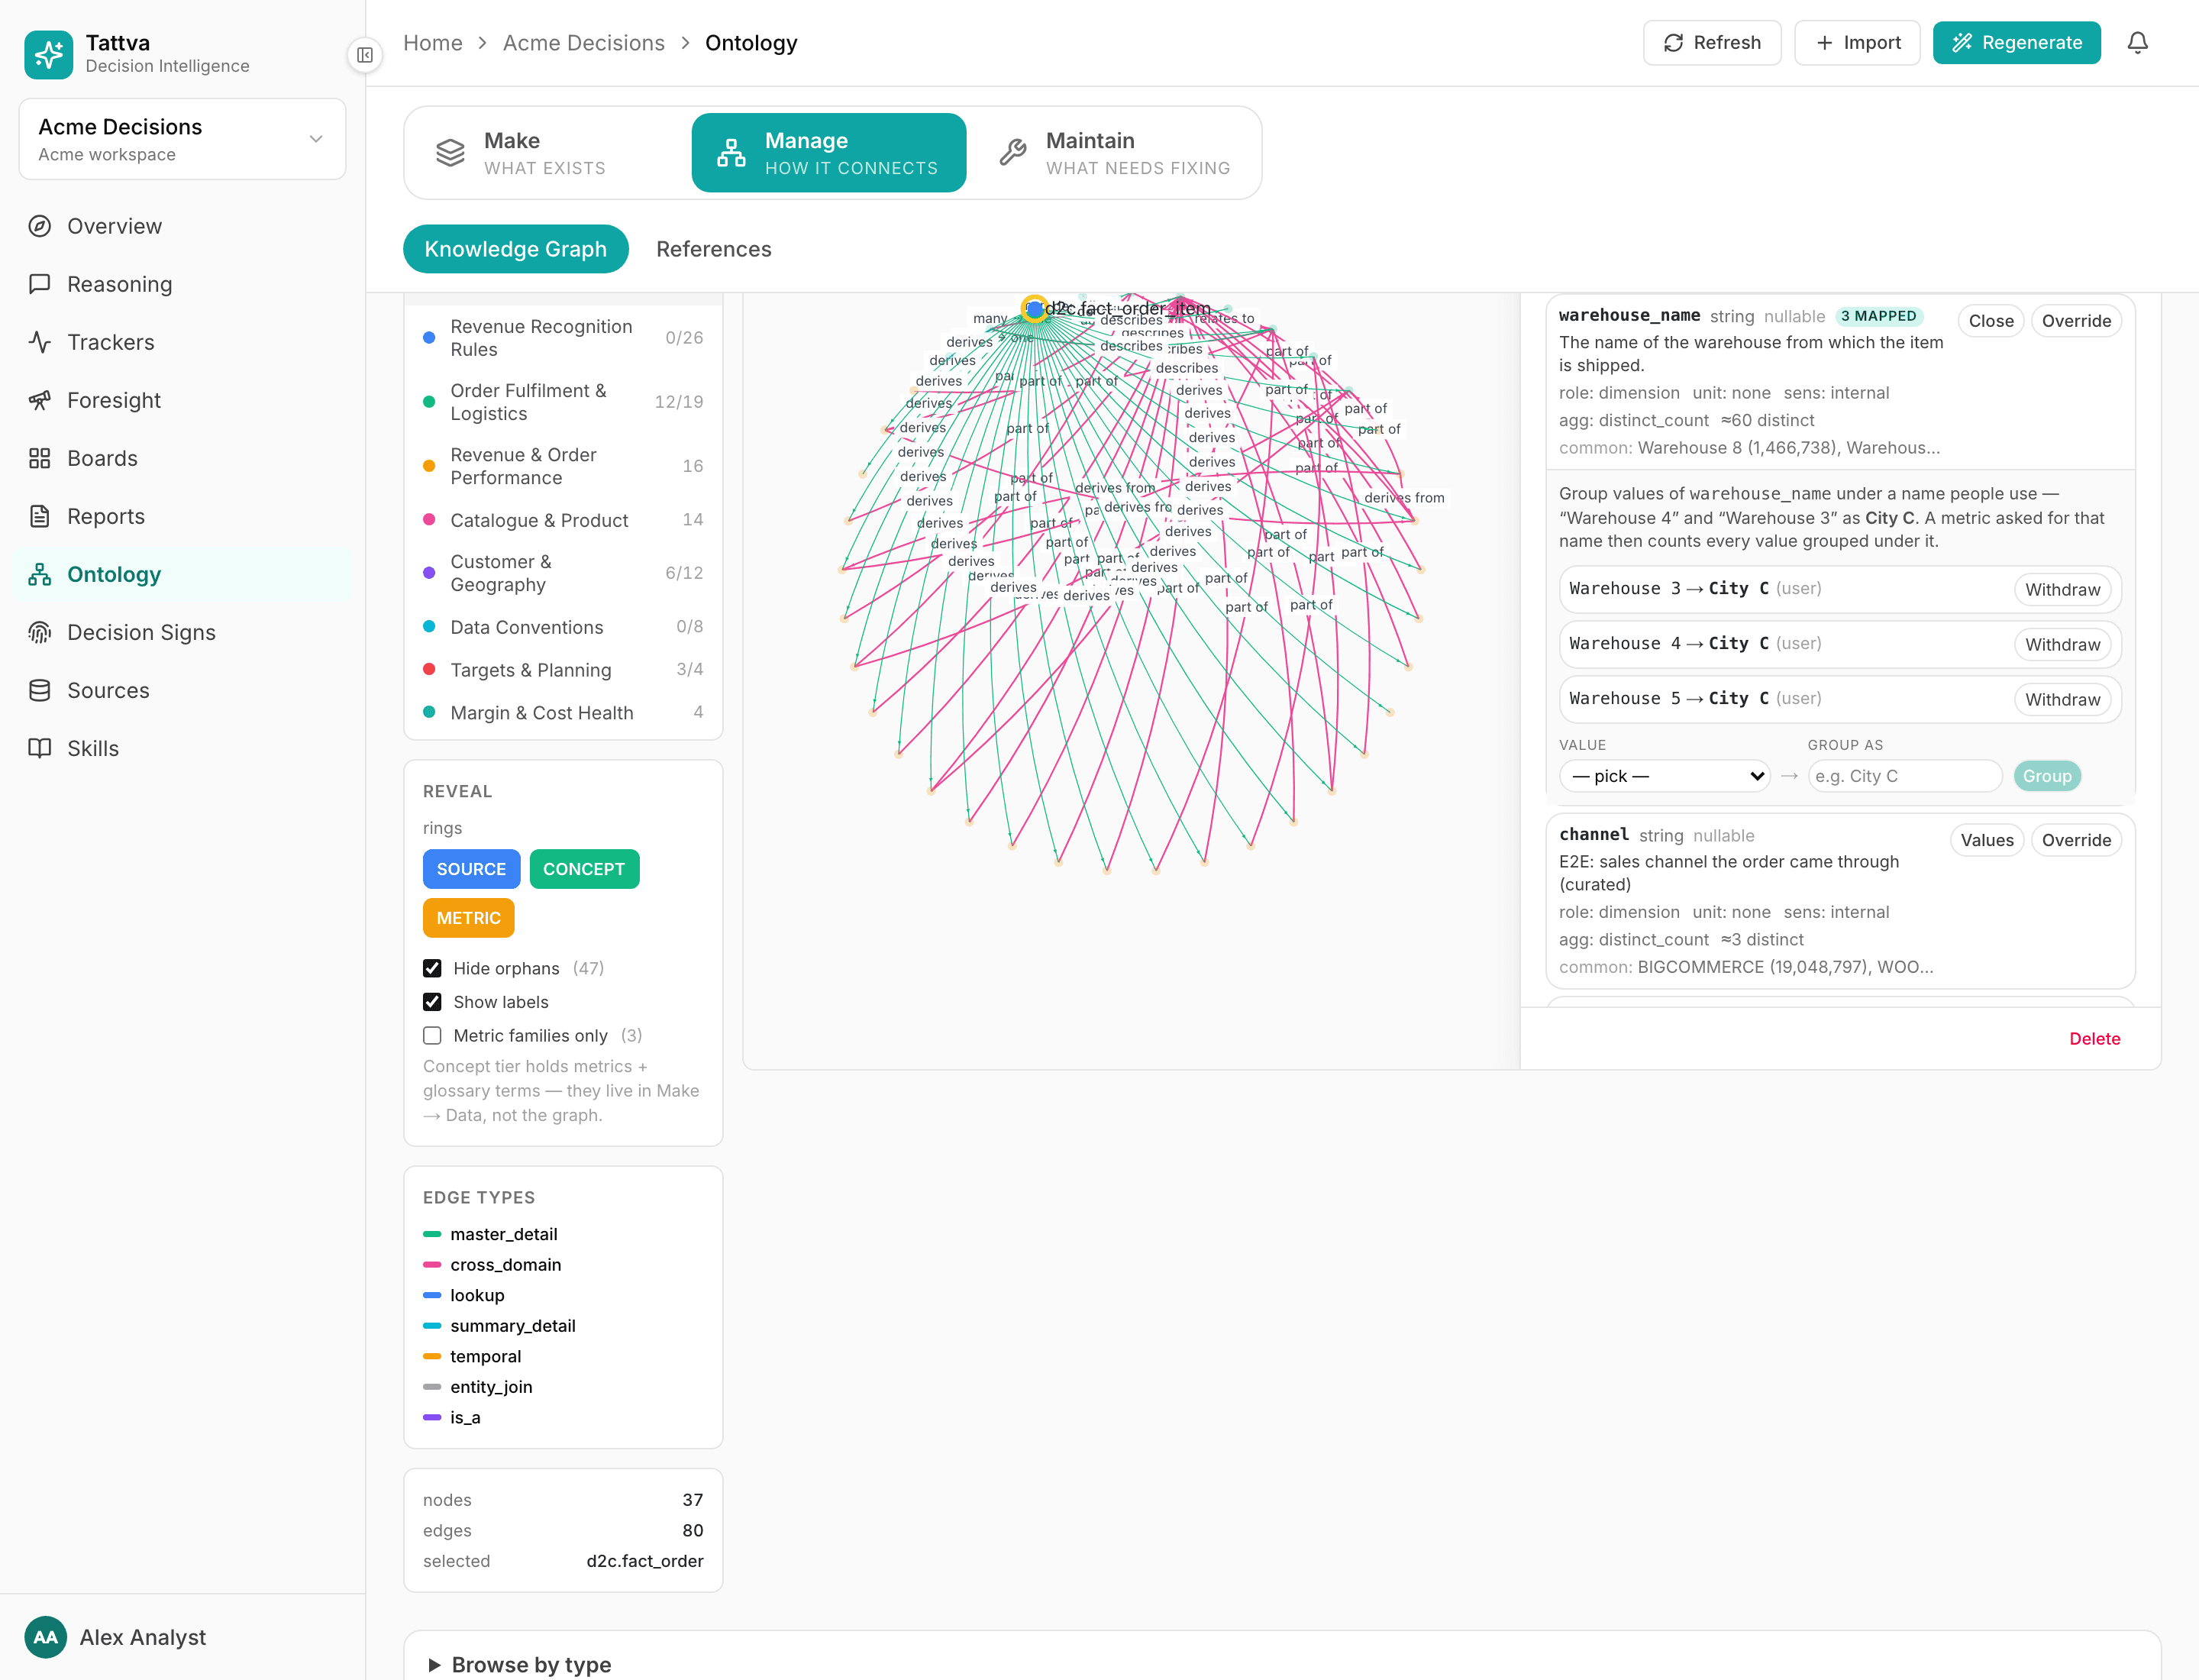This screenshot has height=1680, width=2199.
Task: Expand the Browse by type section
Action: (x=520, y=1664)
